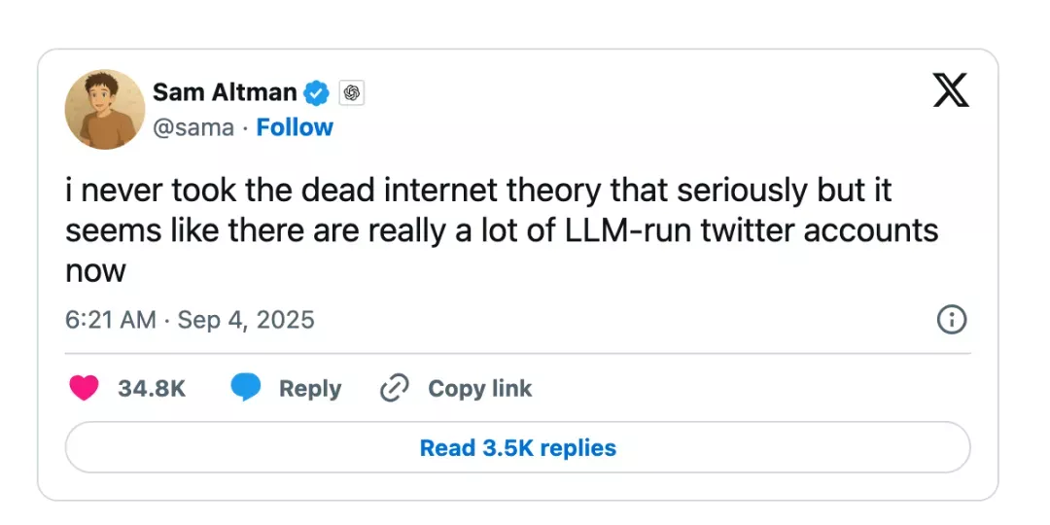The width and height of the screenshot is (1050, 525).
Task: Follow the @sama account
Action: 295,127
